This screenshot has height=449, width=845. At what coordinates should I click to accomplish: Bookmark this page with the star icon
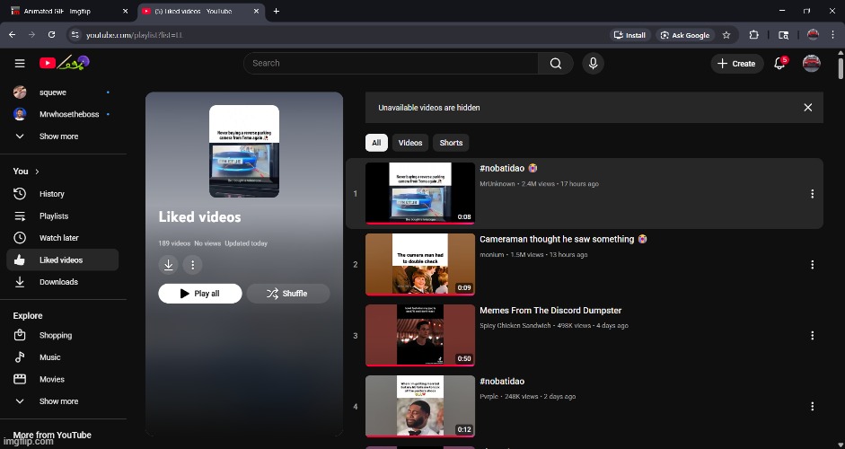tap(726, 35)
